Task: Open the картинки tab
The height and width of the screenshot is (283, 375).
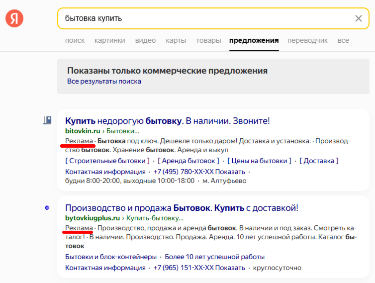Action: (x=109, y=40)
